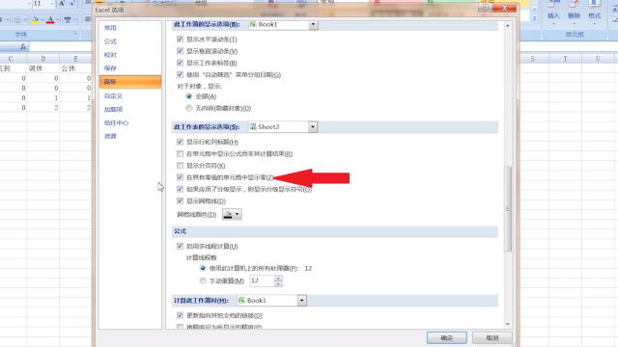Click the 取消 button
Viewport: 618px width, 347px height.
pos(492,337)
